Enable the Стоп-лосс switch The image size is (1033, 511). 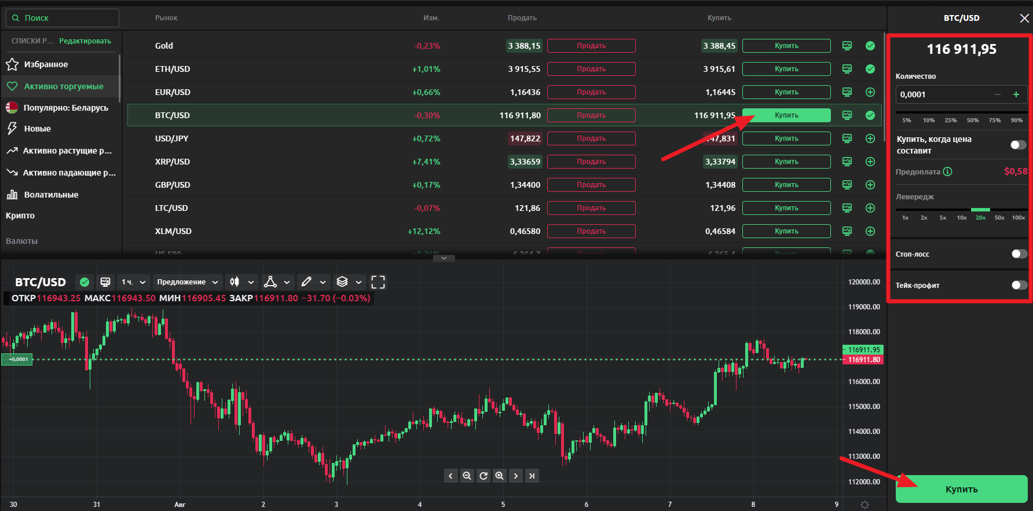coord(1019,254)
